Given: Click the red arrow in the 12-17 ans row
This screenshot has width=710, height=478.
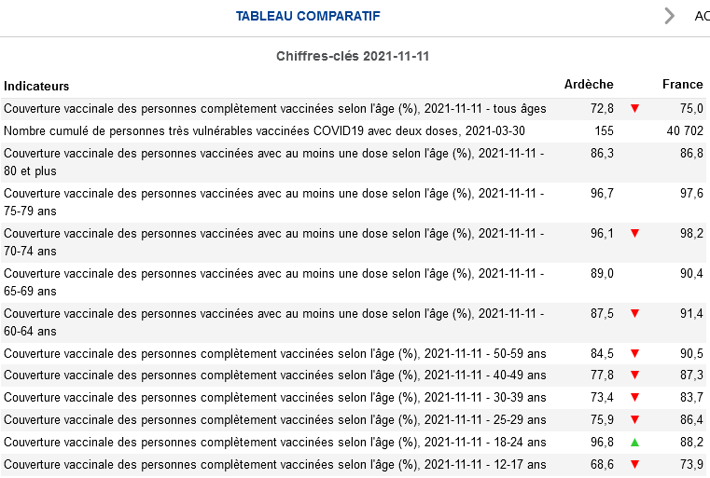Looking at the screenshot, I should click(635, 464).
